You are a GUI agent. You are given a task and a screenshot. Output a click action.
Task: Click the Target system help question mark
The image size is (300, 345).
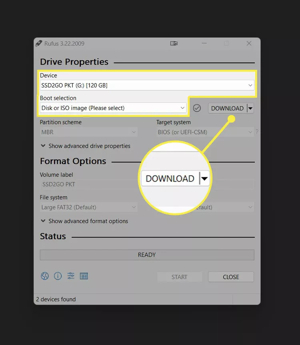pyautogui.click(x=257, y=132)
